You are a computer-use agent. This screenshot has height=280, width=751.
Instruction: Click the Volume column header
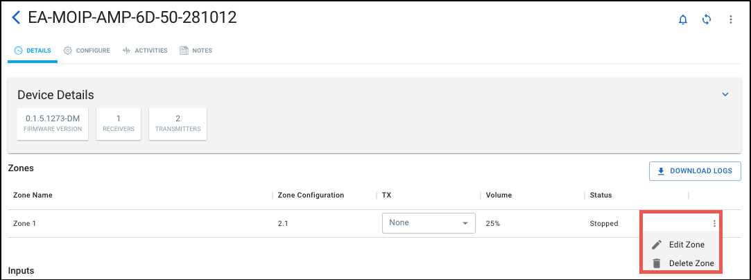point(499,195)
